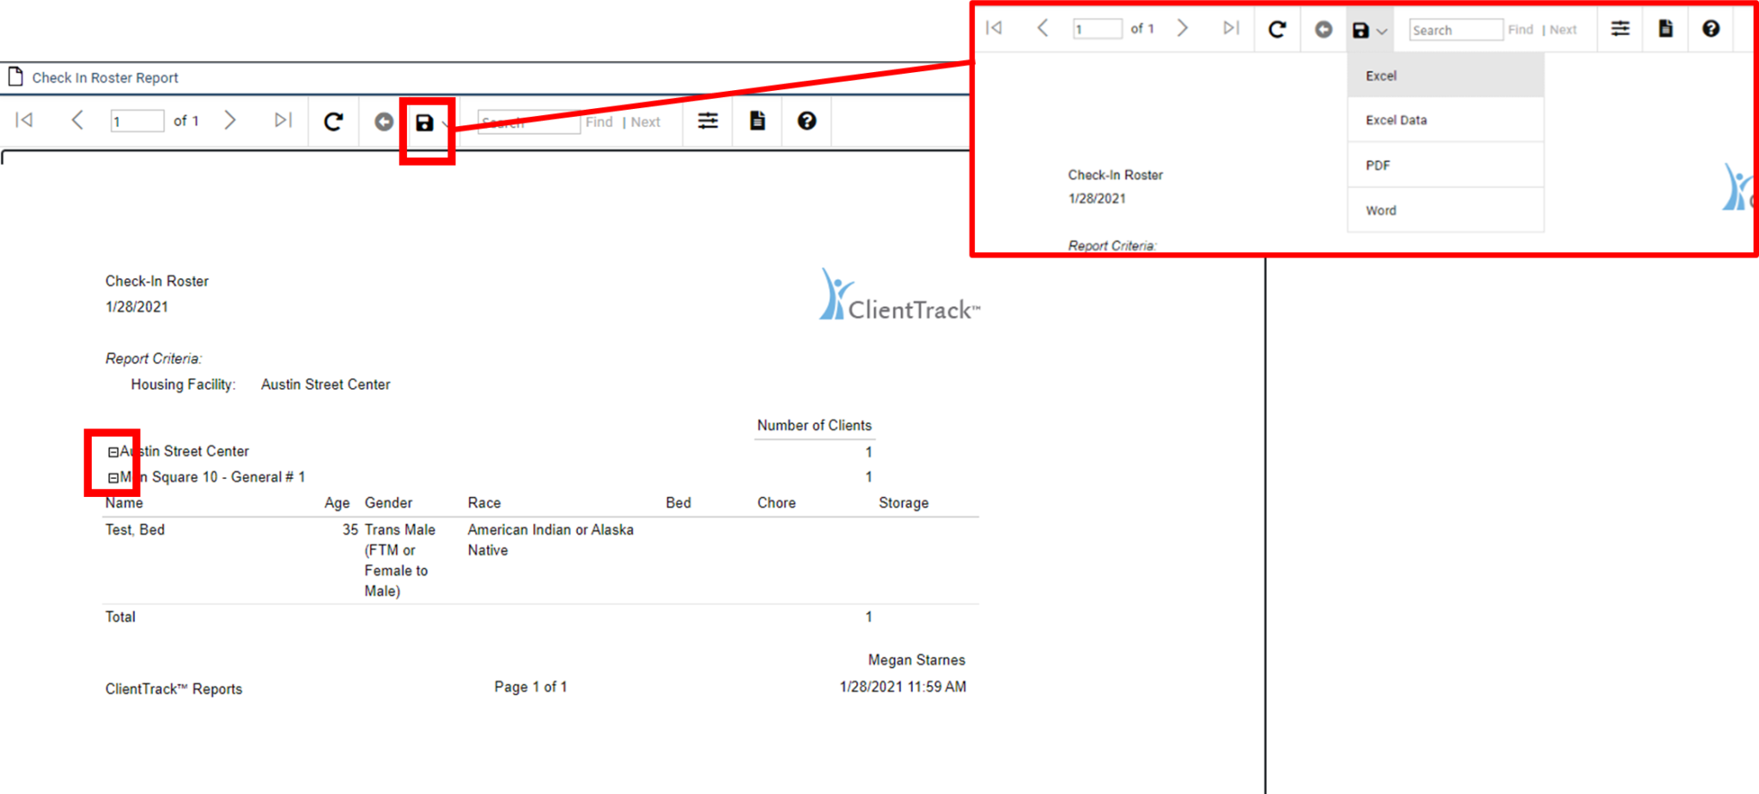The image size is (1759, 794).
Task: Click the refresh report icon in main toolbar
Action: click(x=333, y=121)
